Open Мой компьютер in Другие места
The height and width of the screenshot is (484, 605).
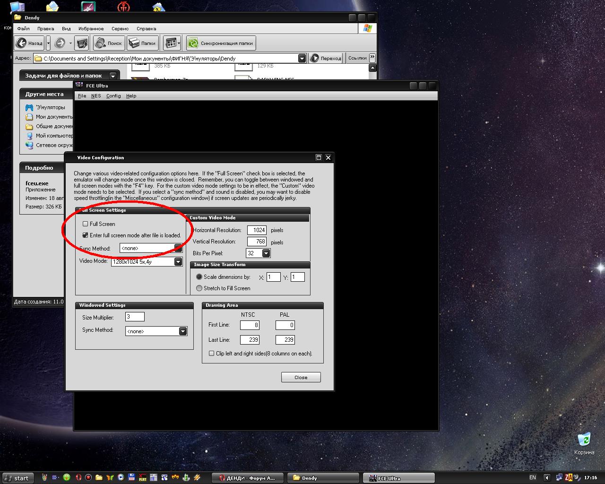(x=49, y=136)
